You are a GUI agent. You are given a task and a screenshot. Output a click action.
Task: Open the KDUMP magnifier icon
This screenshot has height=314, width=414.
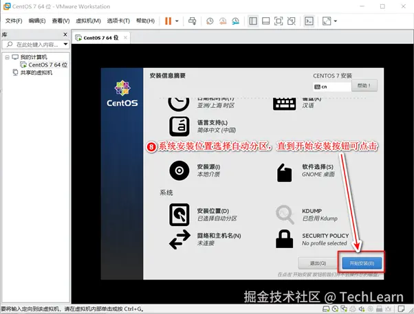[285, 214]
